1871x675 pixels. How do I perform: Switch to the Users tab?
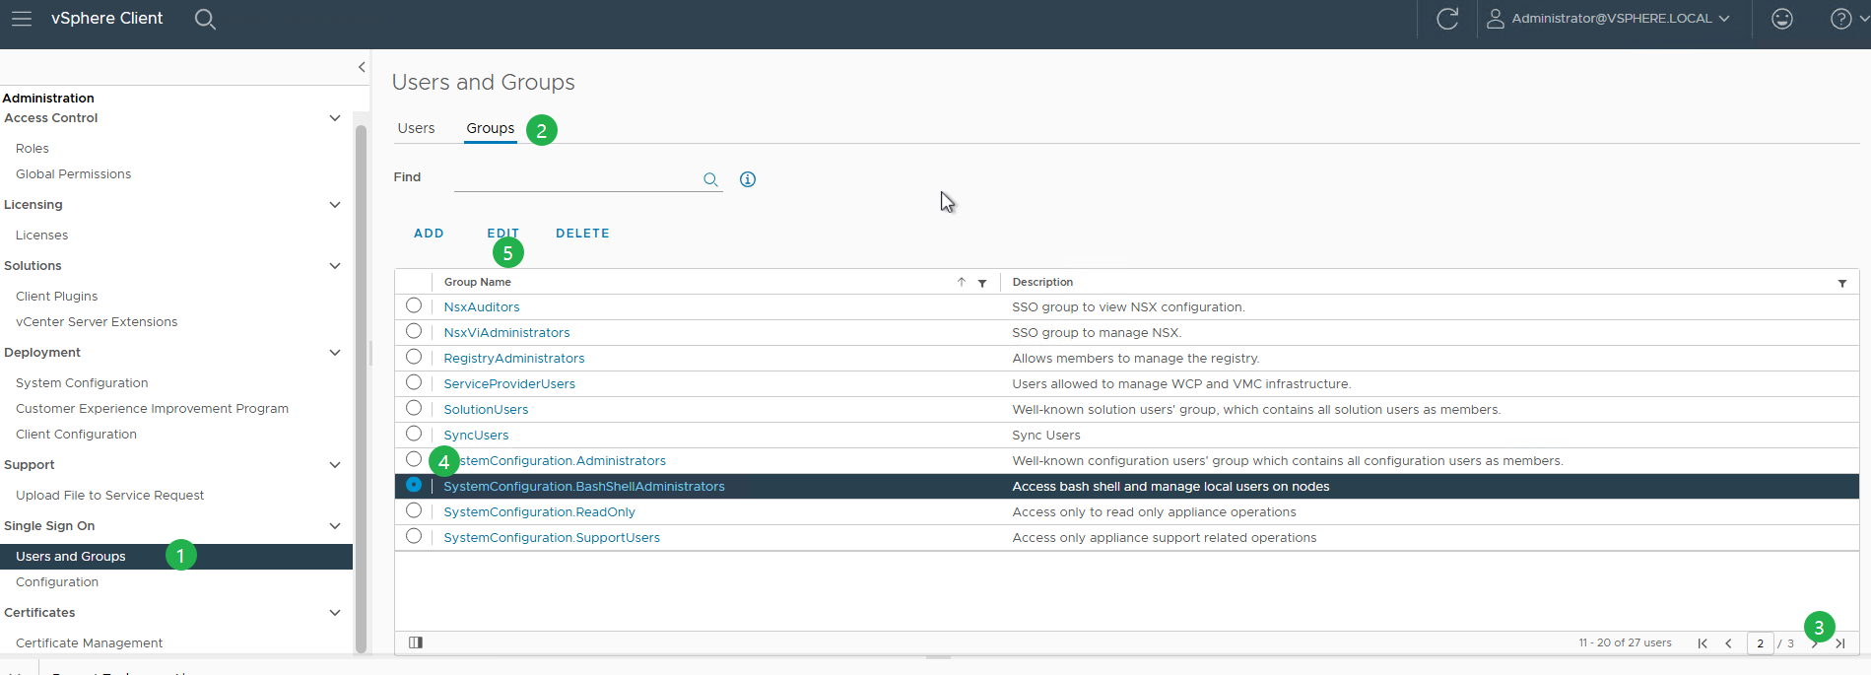416,128
